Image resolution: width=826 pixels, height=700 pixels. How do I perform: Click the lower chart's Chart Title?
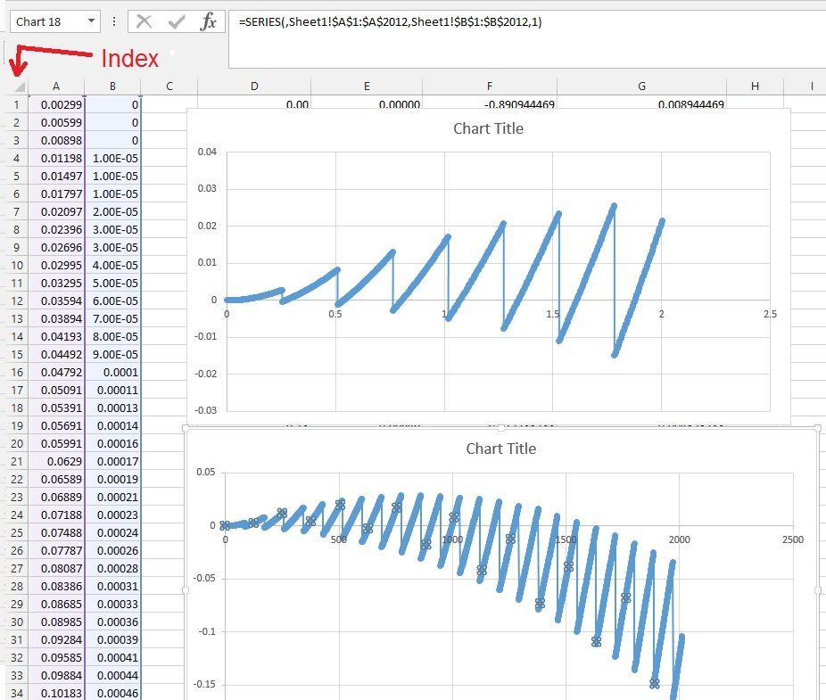pyautogui.click(x=501, y=449)
